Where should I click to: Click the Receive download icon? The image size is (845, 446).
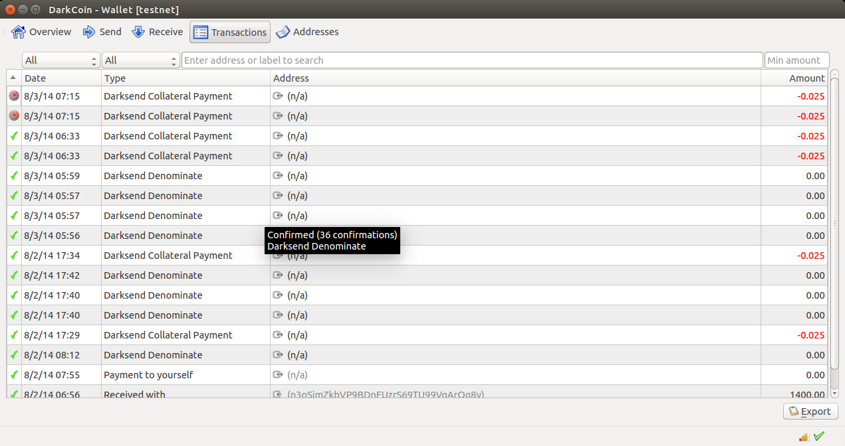[x=138, y=32]
